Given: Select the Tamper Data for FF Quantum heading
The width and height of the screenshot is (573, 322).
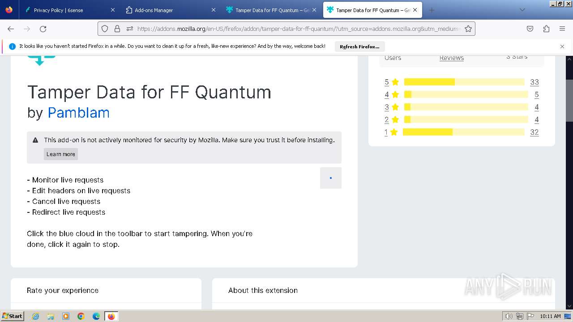Looking at the screenshot, I should (x=149, y=92).
